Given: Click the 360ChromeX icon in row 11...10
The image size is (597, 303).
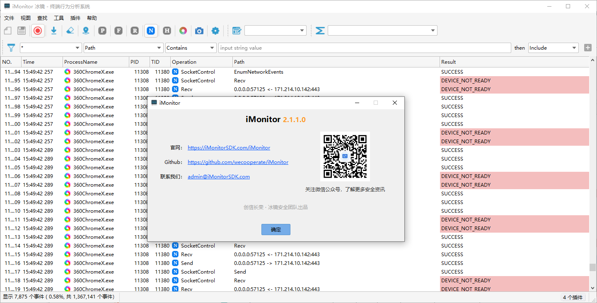Looking at the screenshot, I should [68, 211].
